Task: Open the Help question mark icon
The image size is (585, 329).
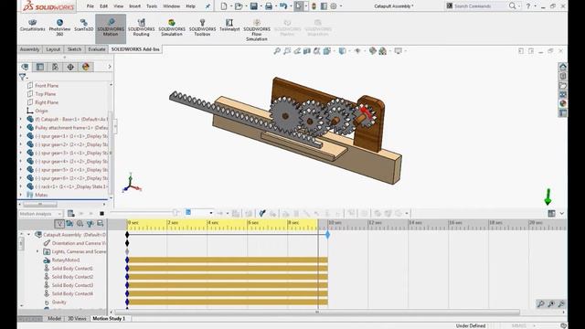Action: tap(528, 6)
